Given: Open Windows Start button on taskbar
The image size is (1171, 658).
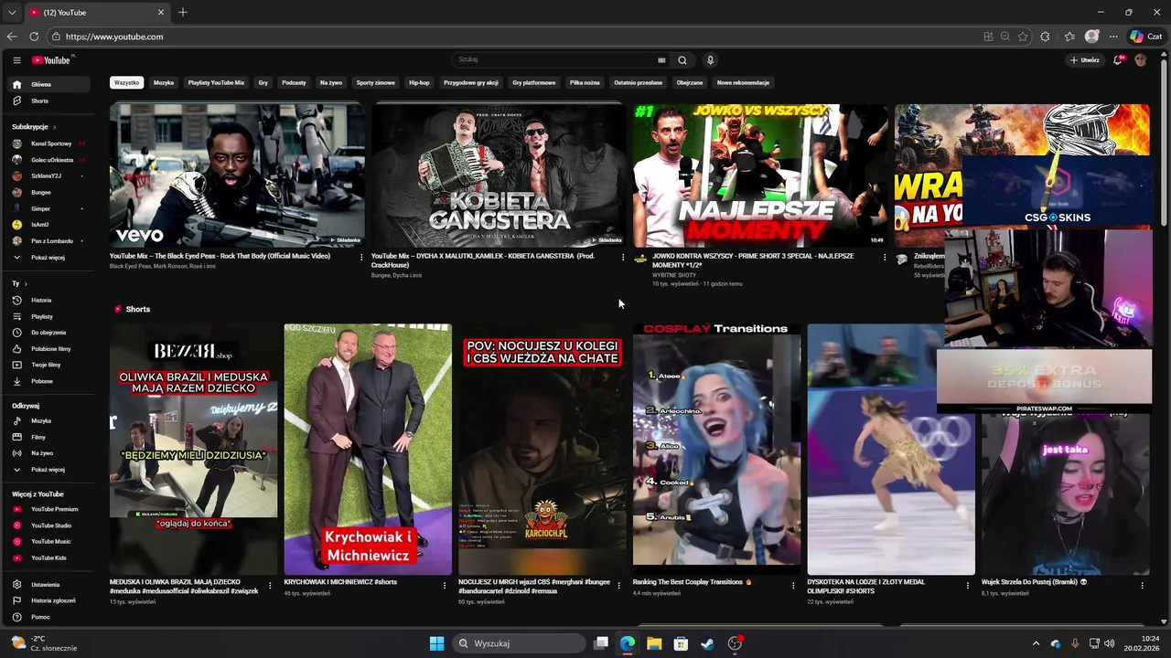Looking at the screenshot, I should [x=436, y=643].
